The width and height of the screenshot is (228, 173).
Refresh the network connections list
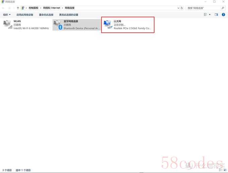tap(182, 8)
